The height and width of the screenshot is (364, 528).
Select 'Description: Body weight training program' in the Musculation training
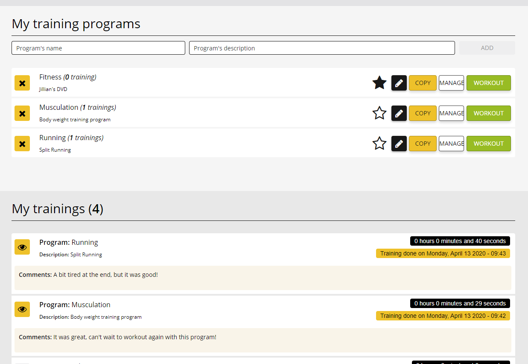click(x=90, y=317)
